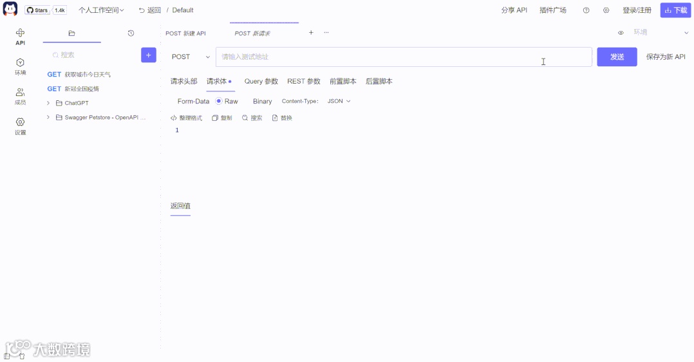This screenshot has width=694, height=362.
Task: Open the tab more options ellipsis
Action: [x=326, y=32]
